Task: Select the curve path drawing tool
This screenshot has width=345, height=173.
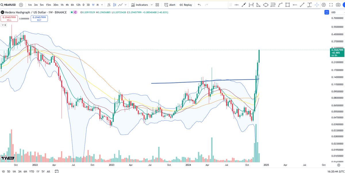Action: pyautogui.click(x=280, y=5)
